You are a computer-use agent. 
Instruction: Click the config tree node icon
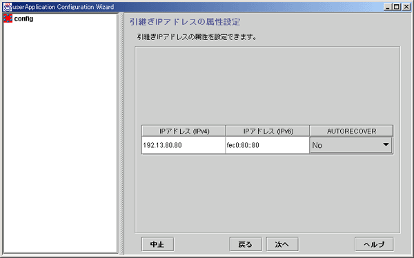(x=8, y=19)
